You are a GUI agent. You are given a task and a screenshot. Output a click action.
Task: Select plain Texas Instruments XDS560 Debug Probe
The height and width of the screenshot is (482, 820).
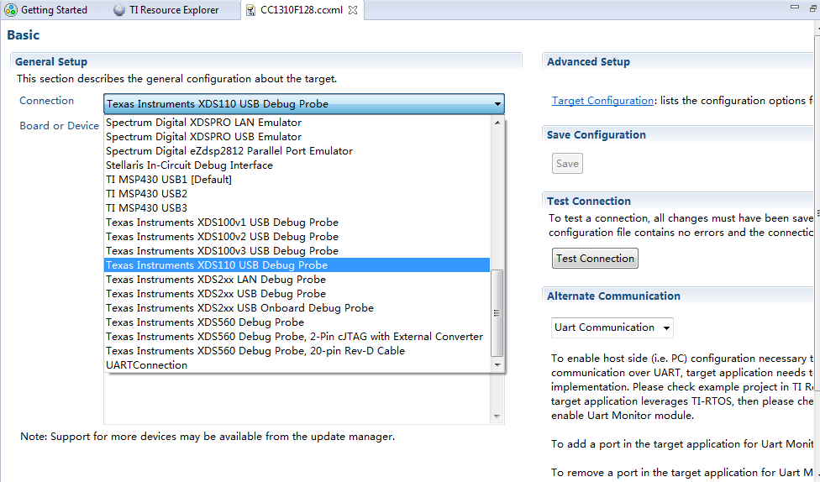coord(297,322)
